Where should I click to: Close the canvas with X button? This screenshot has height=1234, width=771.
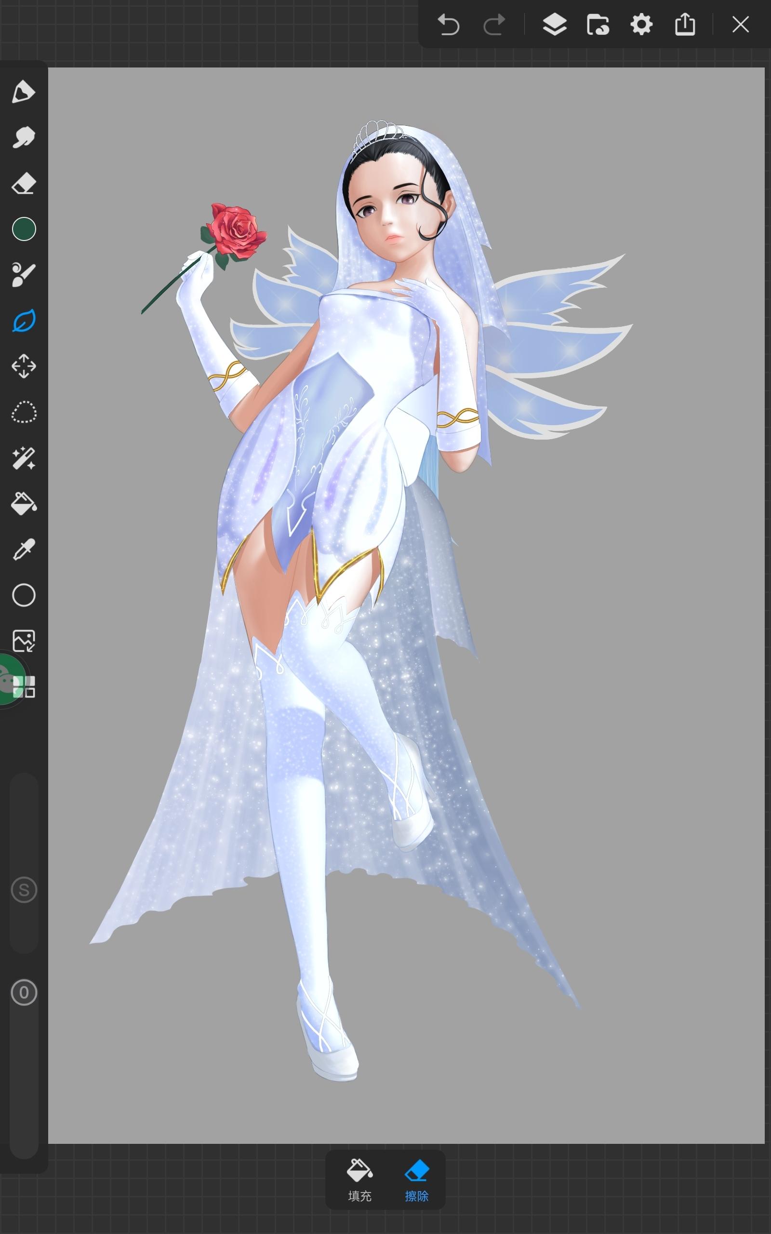coord(741,25)
